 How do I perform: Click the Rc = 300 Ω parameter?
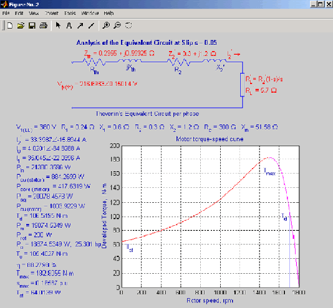[220, 128]
